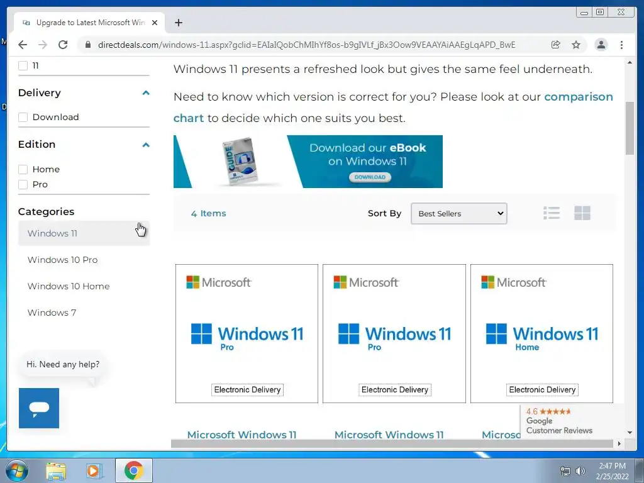Open the Chrome profile menu
Image resolution: width=644 pixels, height=483 pixels.
(x=601, y=45)
